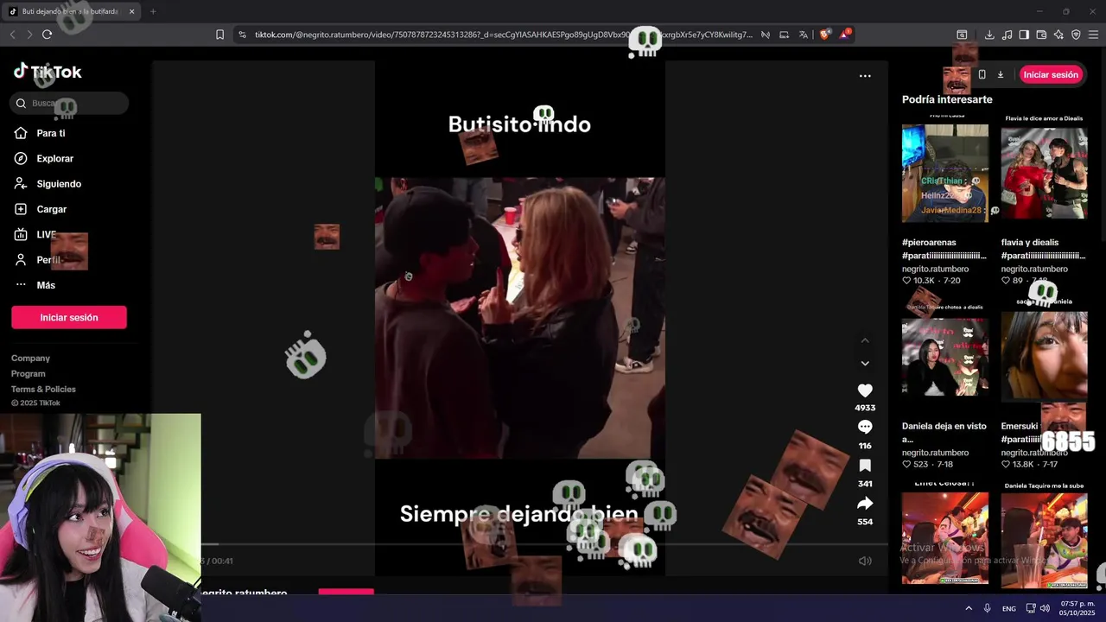This screenshot has height=622, width=1106.
Task: Expand hidden system tray icons
Action: tap(968, 608)
